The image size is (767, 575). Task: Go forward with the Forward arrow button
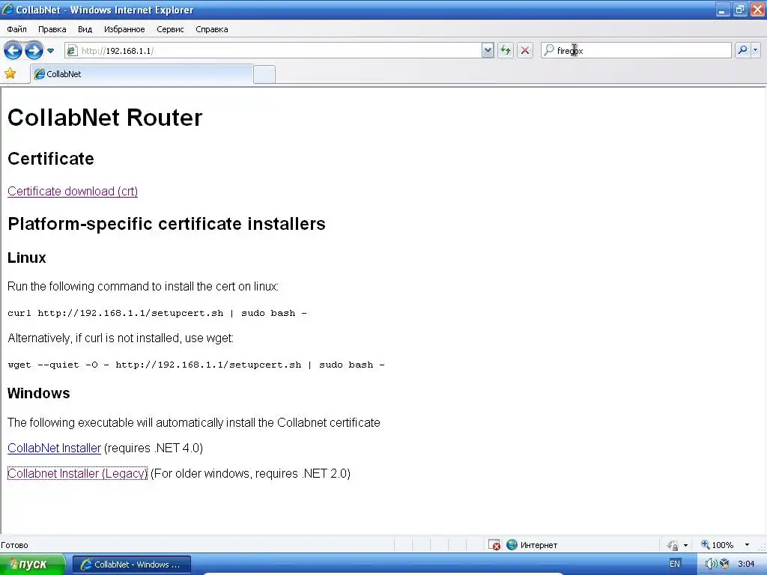[x=34, y=50]
